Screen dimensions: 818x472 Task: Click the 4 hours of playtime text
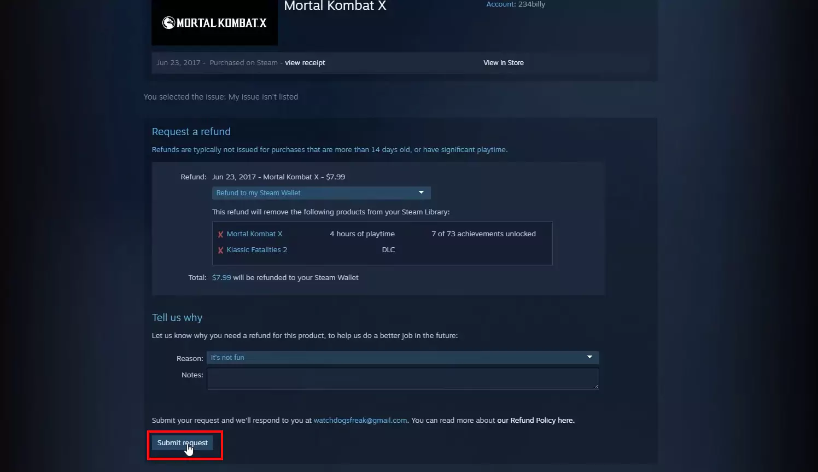pos(362,234)
